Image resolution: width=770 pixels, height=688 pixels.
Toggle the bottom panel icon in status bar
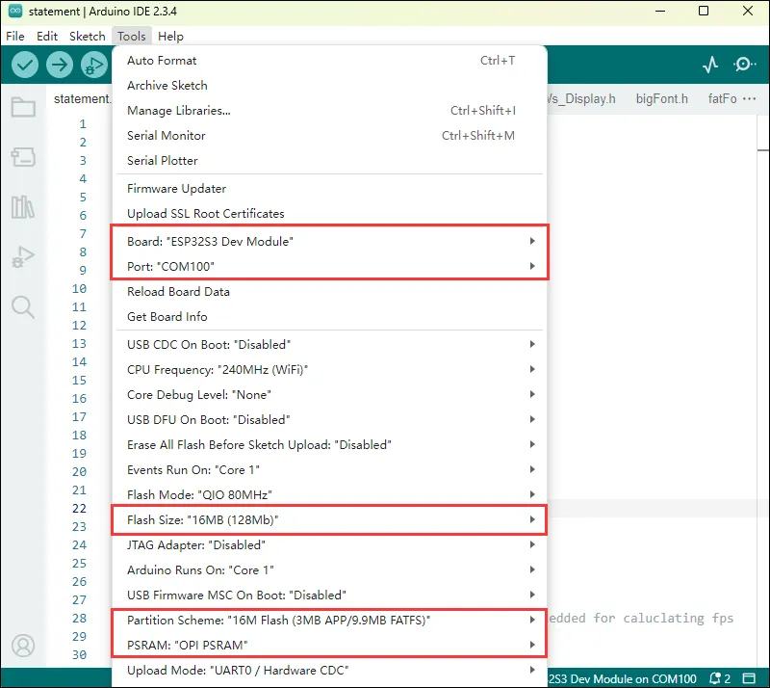[x=749, y=678]
